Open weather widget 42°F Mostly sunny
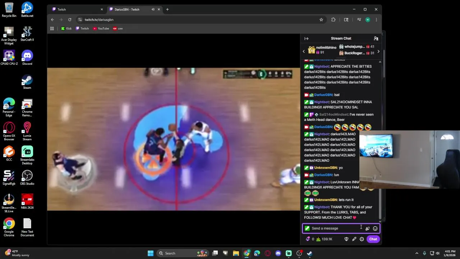The image size is (460, 259). point(17,253)
